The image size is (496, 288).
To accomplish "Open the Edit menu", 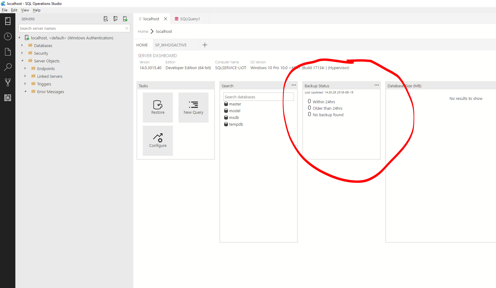I will pos(14,10).
